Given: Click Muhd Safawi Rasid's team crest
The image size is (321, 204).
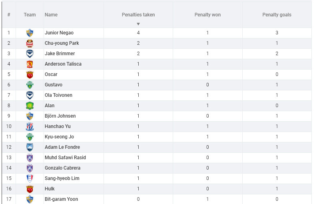Looking at the screenshot, I should click(x=30, y=158).
